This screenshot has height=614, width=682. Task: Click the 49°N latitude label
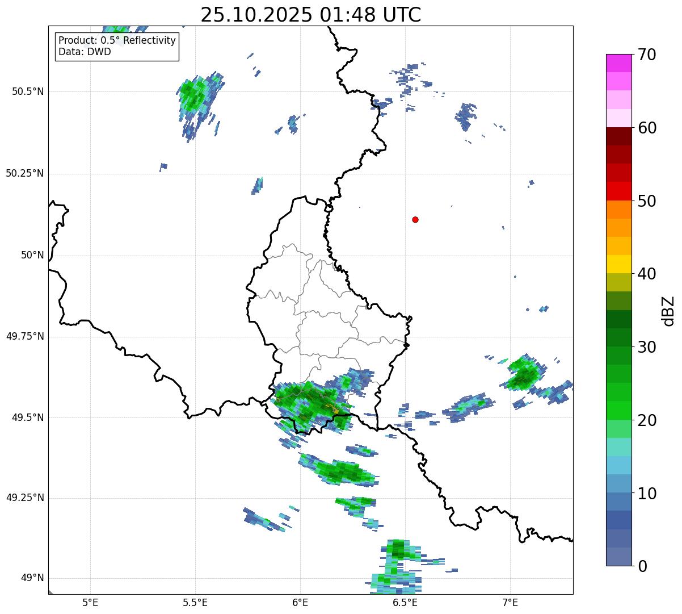pos(32,578)
